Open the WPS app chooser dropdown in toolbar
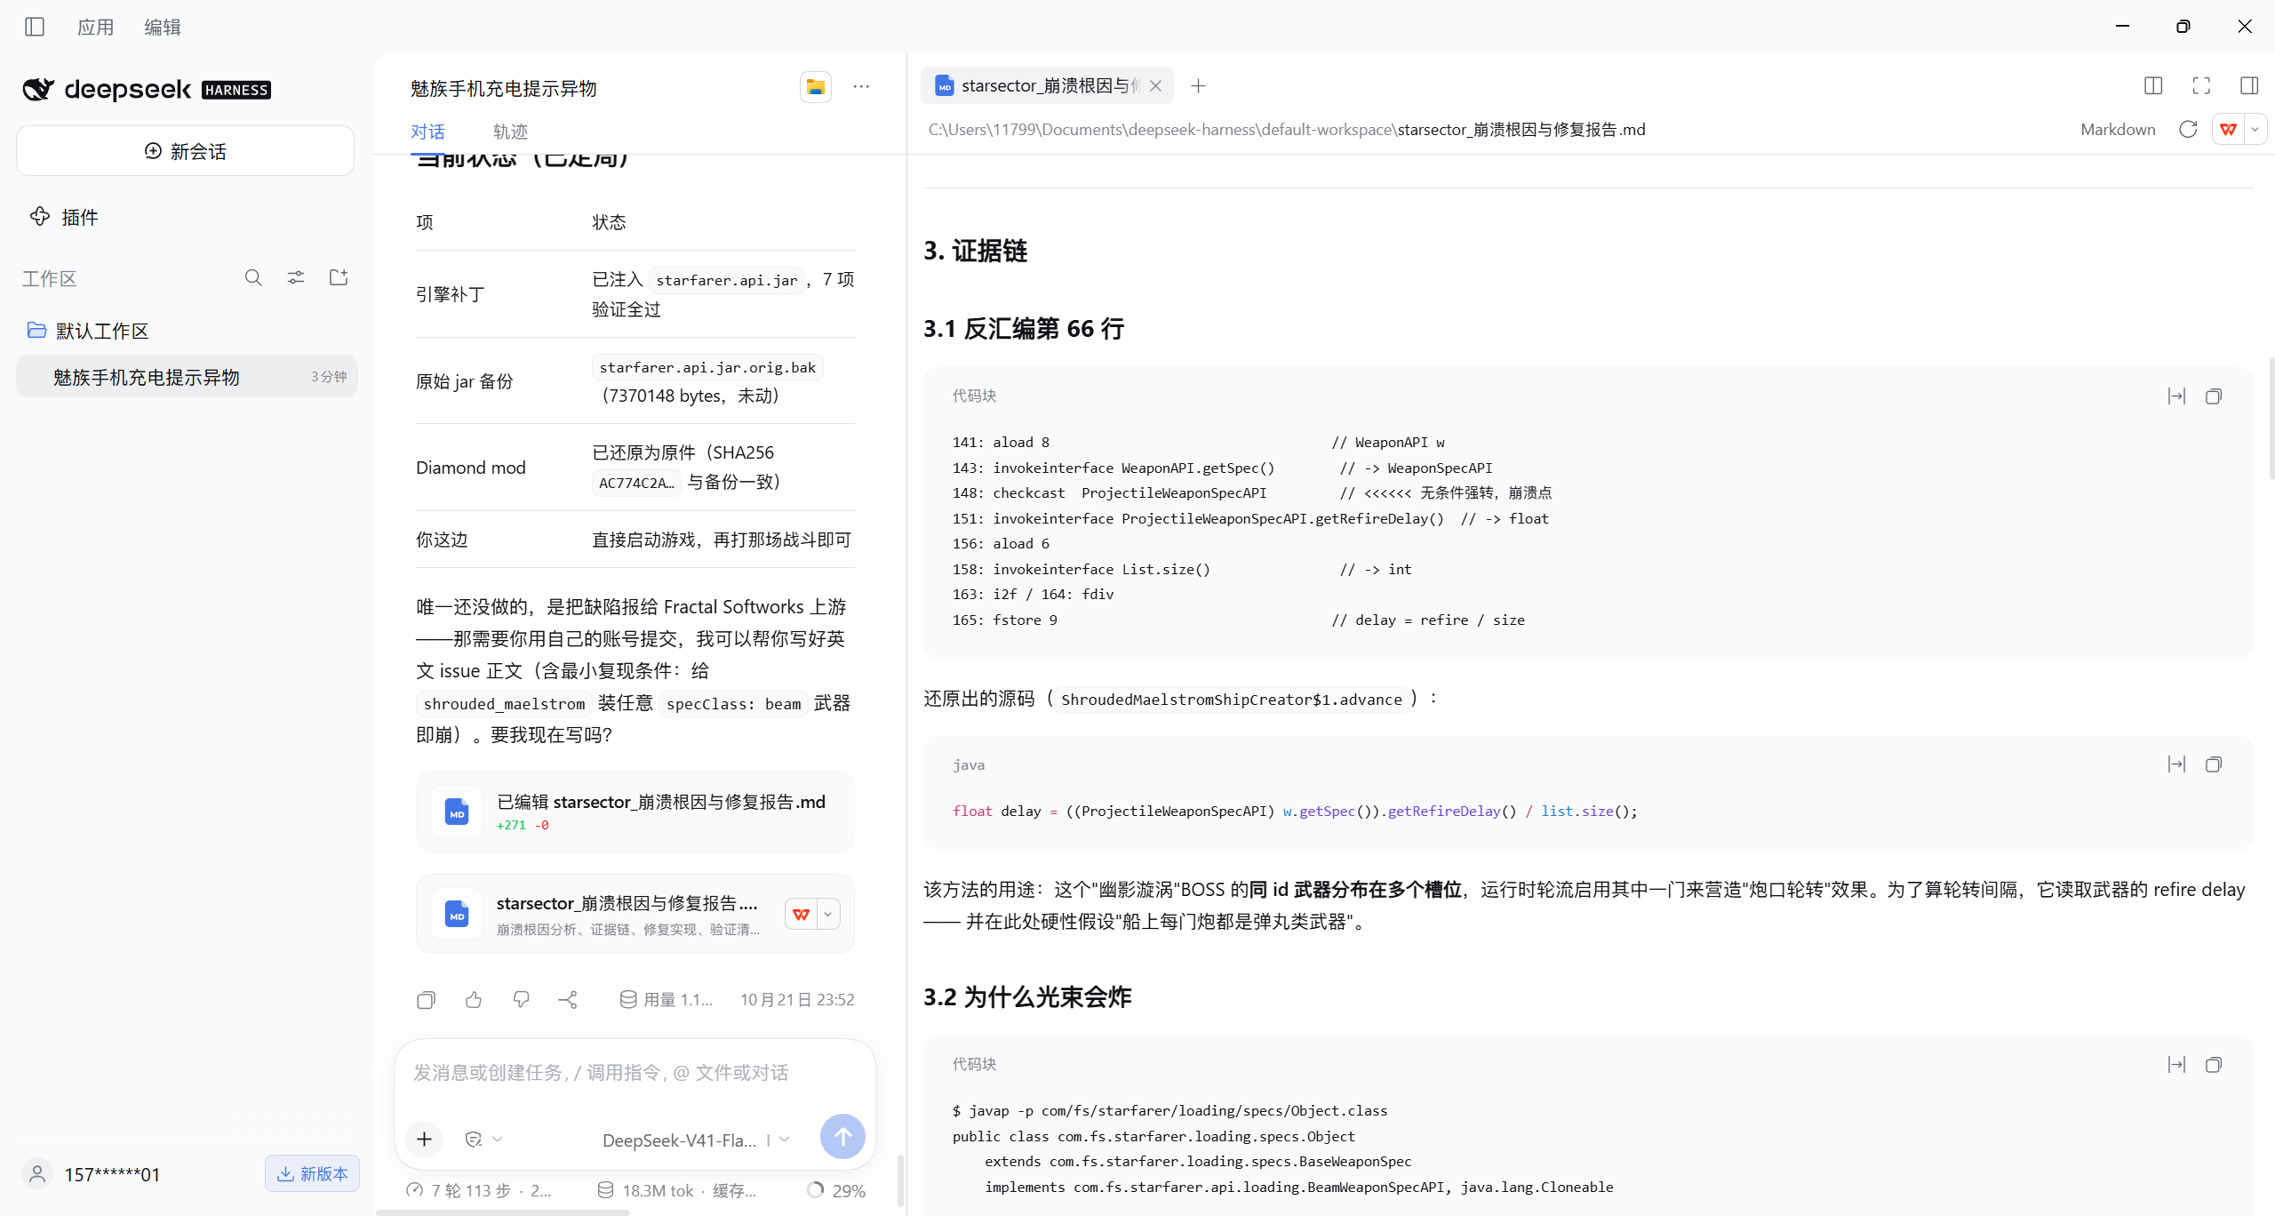Screen dimensions: 2275x1216 point(2255,130)
